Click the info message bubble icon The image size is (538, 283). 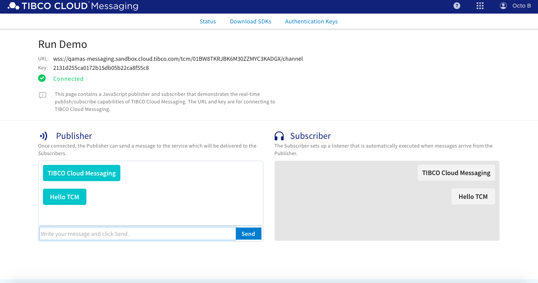[43, 95]
